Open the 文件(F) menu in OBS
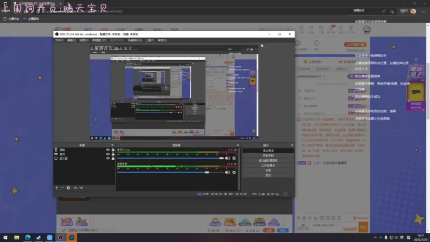 click(59, 40)
